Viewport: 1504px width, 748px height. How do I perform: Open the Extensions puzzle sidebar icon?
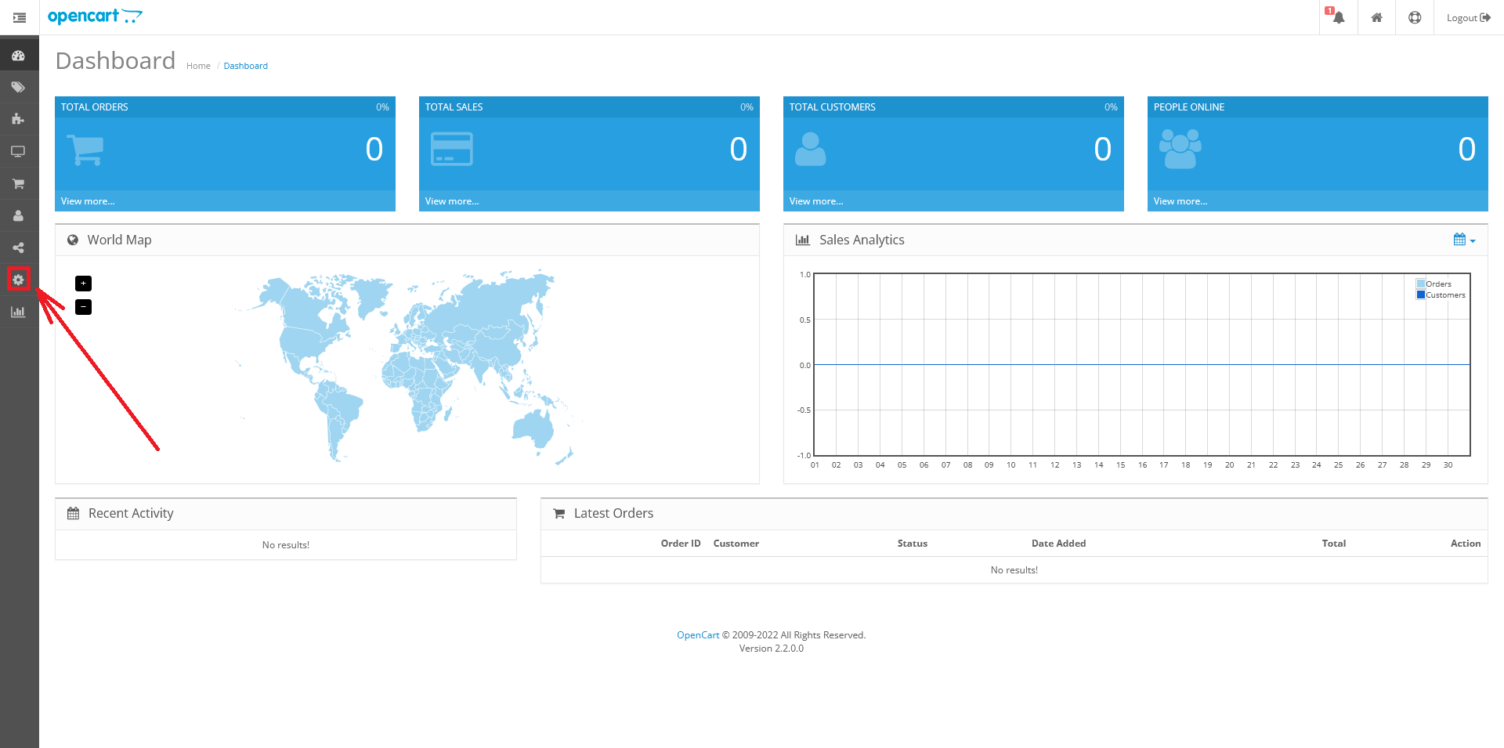[18, 119]
